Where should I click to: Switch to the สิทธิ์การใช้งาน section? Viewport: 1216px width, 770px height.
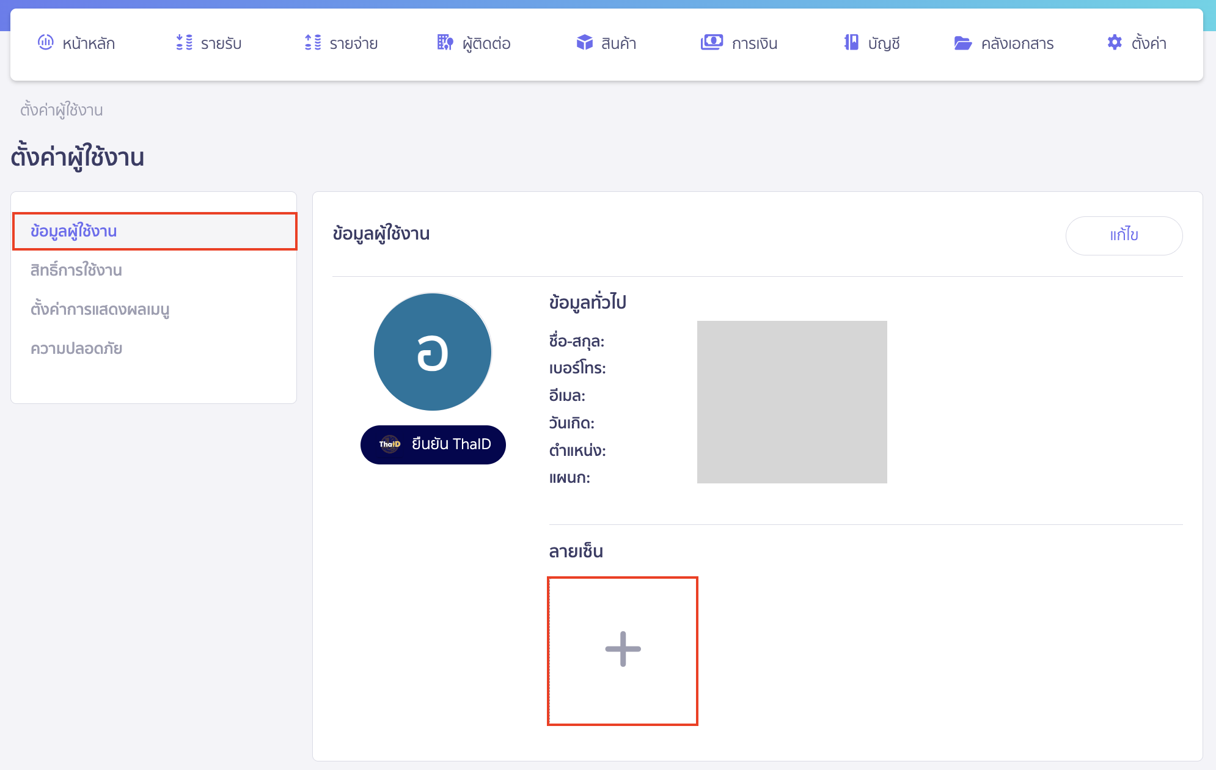[77, 270]
